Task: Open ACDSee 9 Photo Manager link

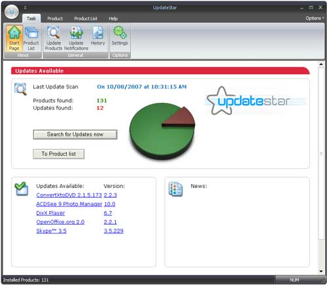Action: (69, 204)
